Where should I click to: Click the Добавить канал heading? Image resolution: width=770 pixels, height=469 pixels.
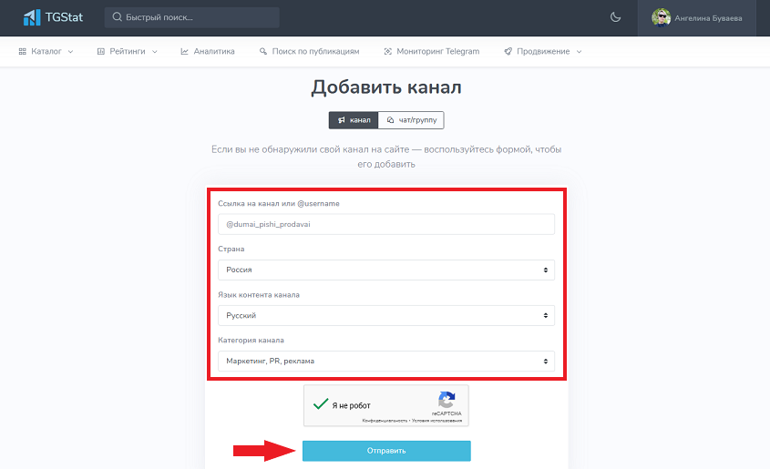coord(386,87)
